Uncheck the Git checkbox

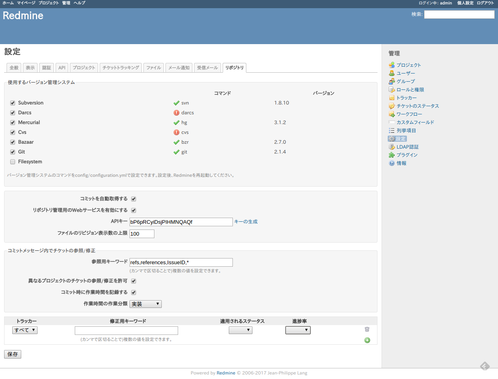pyautogui.click(x=13, y=152)
